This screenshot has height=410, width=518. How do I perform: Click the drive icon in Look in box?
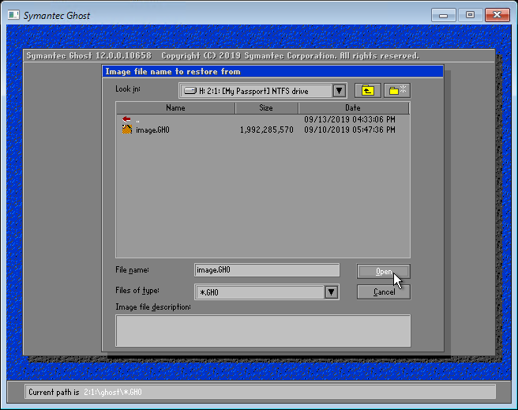click(190, 91)
